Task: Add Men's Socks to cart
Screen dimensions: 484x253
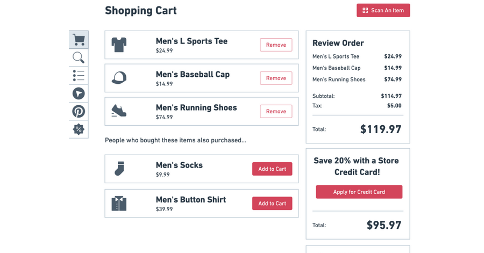Action: (x=272, y=169)
